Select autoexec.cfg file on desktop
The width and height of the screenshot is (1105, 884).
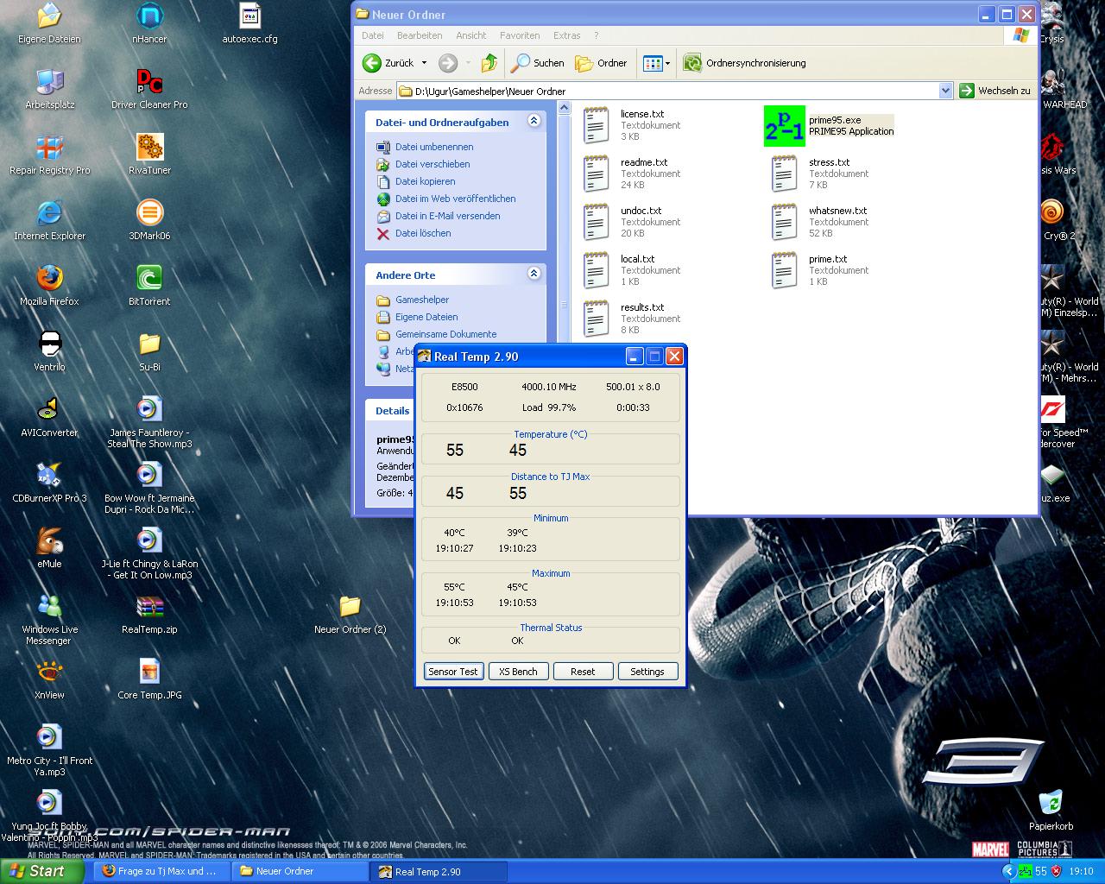click(249, 23)
